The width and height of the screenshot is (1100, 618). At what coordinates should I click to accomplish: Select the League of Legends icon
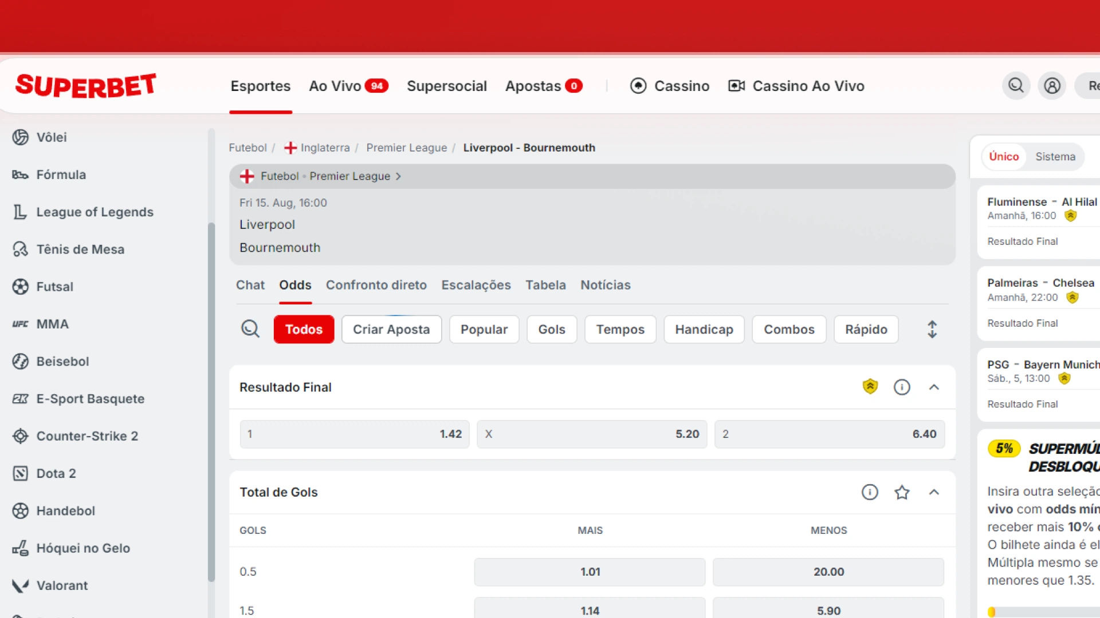pos(20,212)
